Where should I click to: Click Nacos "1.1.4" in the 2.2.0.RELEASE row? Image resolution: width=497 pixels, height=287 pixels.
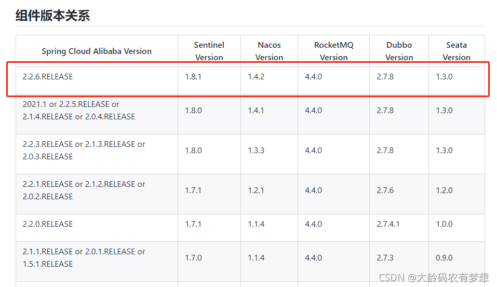(256, 224)
